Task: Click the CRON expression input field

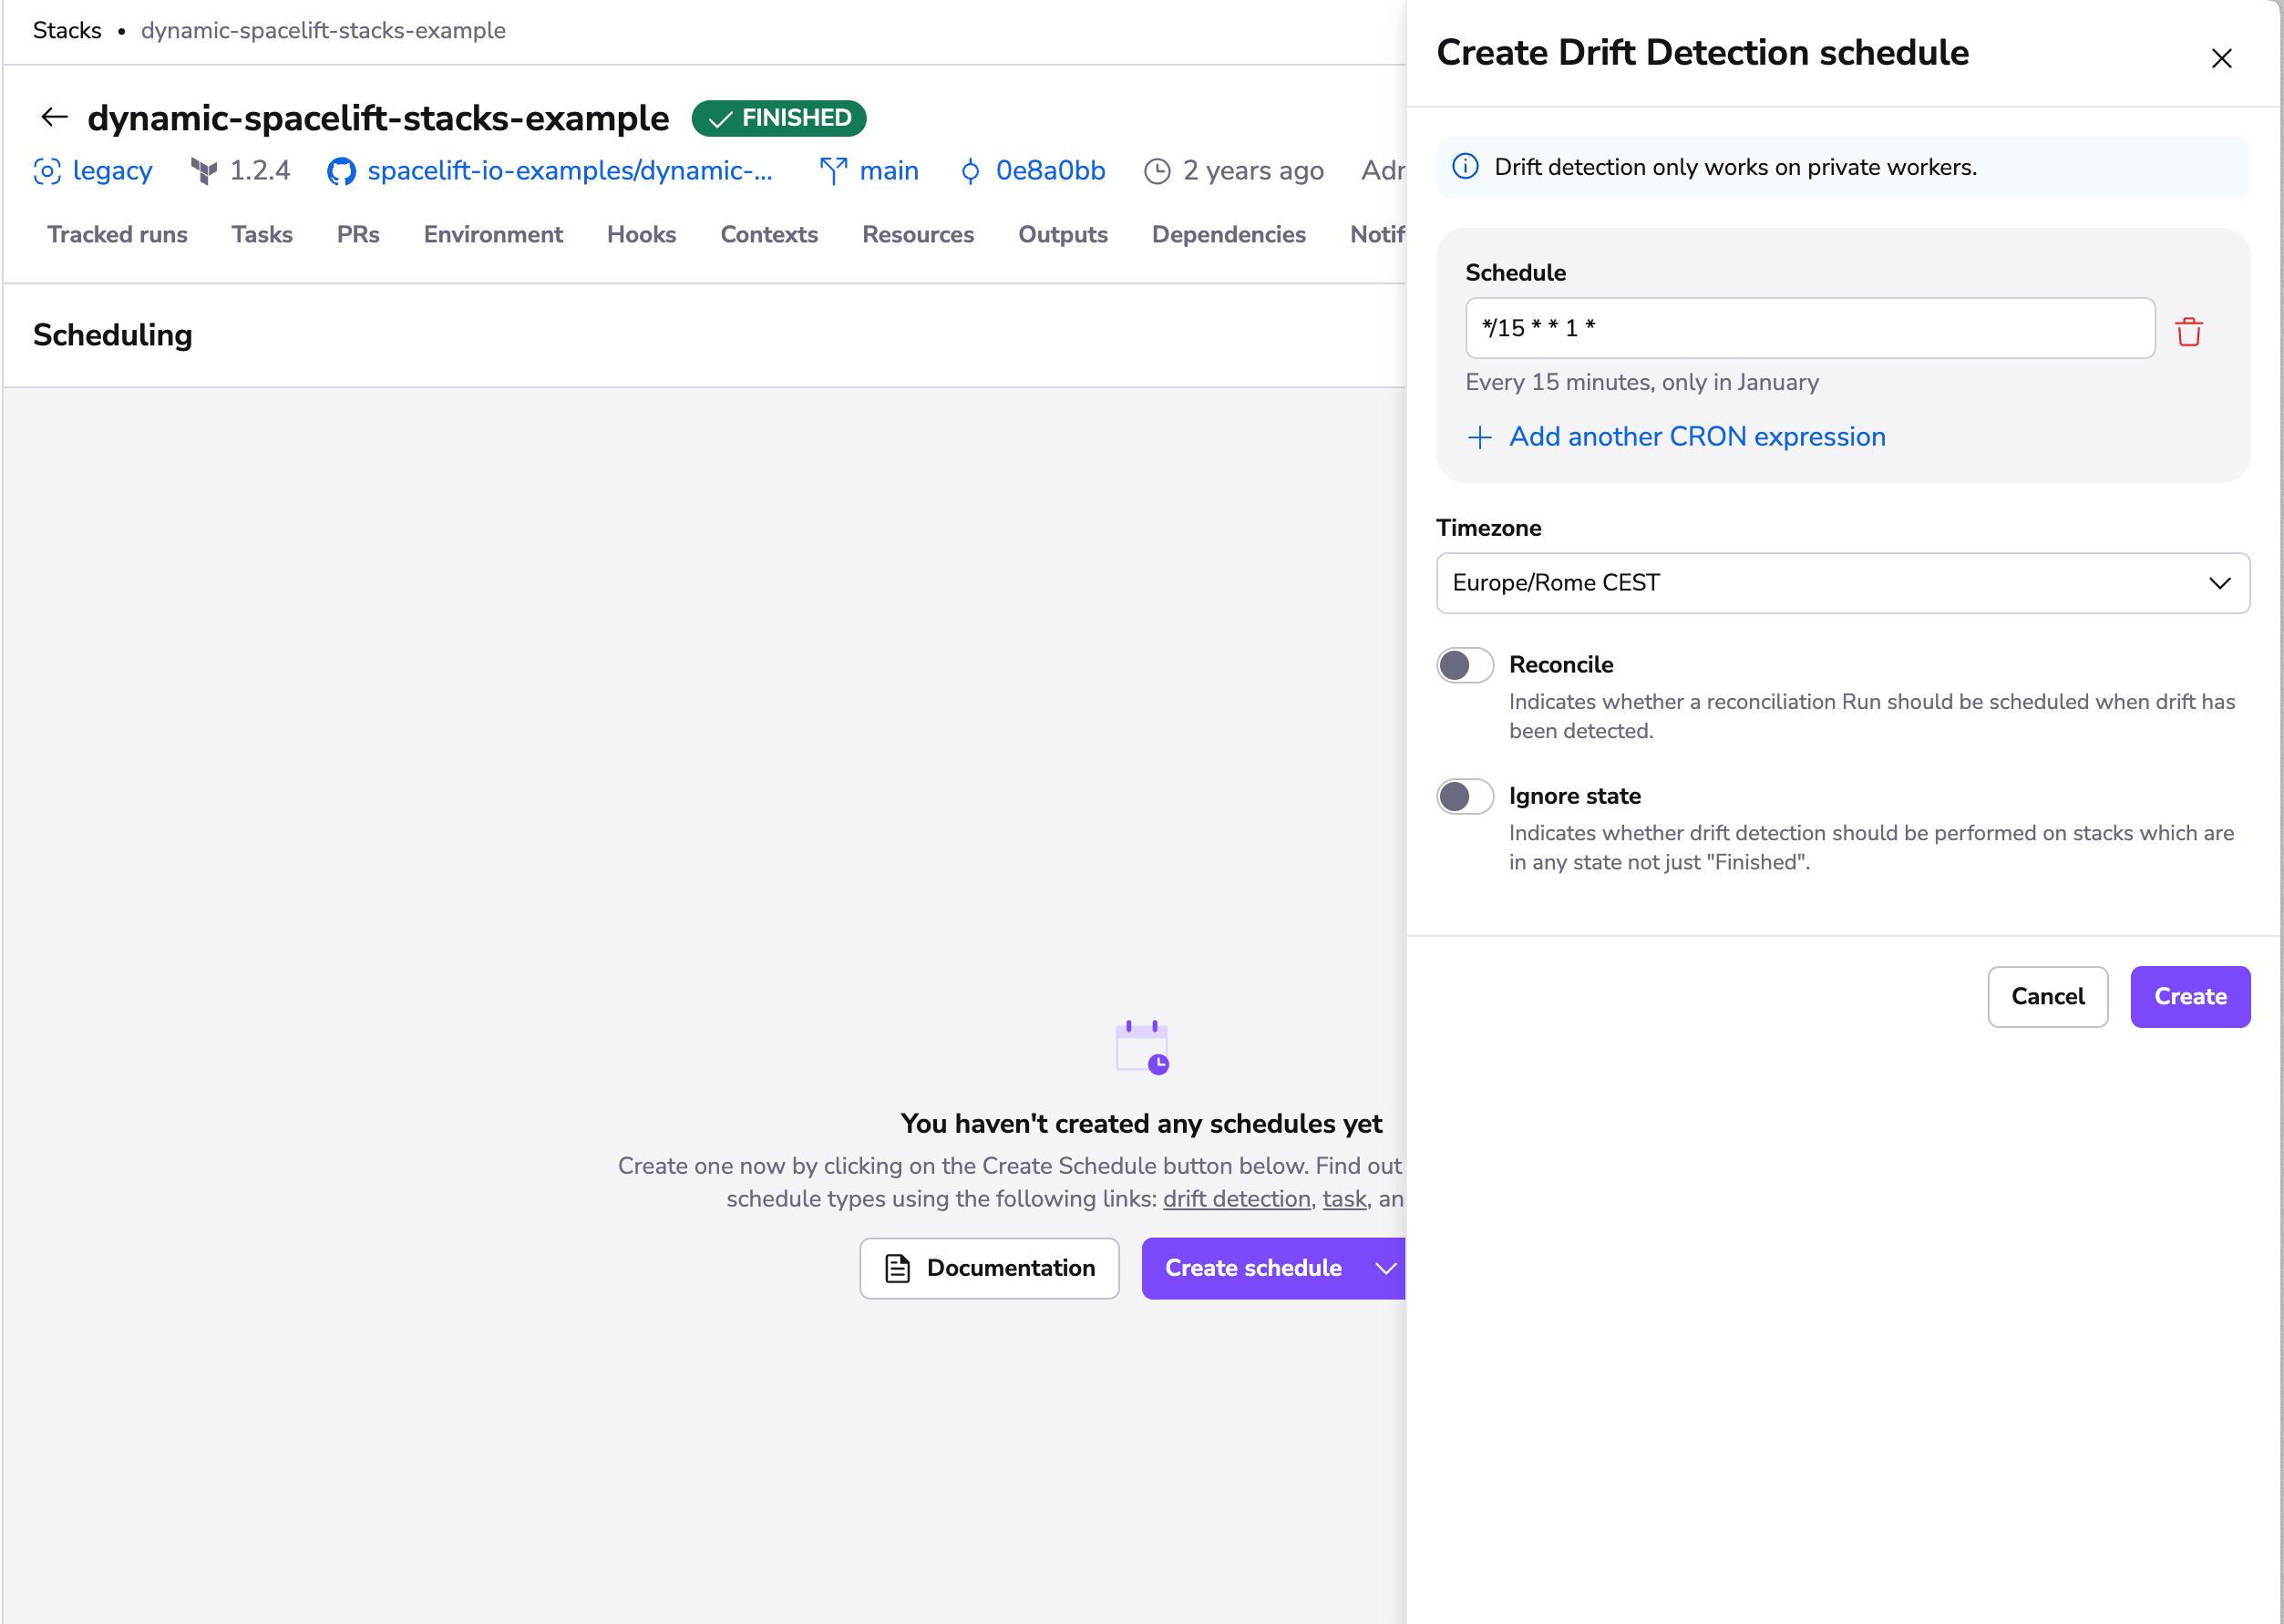Action: click(1810, 328)
